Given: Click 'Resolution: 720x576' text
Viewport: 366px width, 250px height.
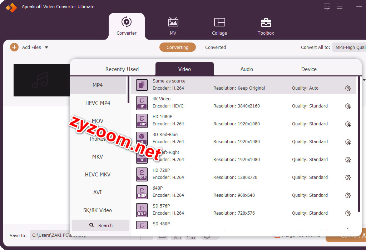Looking at the screenshot, I should coord(234,213).
